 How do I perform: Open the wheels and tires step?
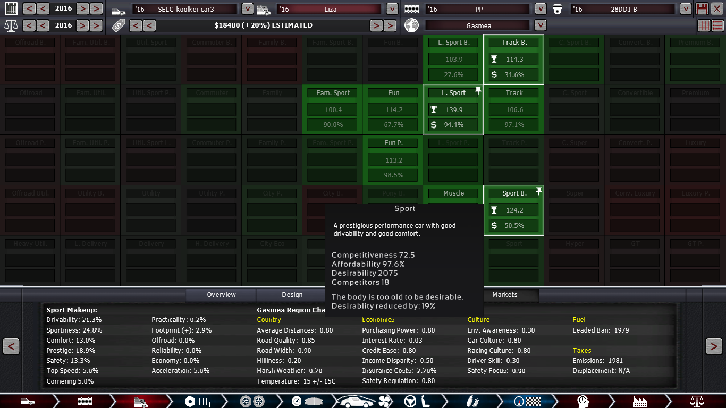point(252,401)
